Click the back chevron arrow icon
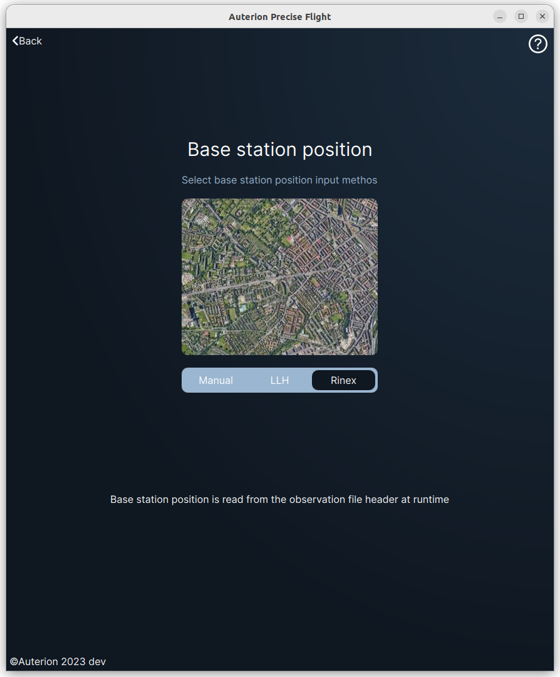This screenshot has width=560, height=677. 15,41
